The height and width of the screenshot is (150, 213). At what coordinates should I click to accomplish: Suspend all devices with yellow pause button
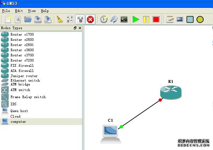tap(146, 19)
